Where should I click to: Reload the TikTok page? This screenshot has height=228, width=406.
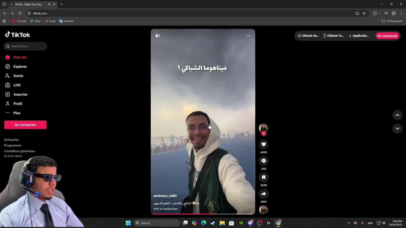(20, 13)
